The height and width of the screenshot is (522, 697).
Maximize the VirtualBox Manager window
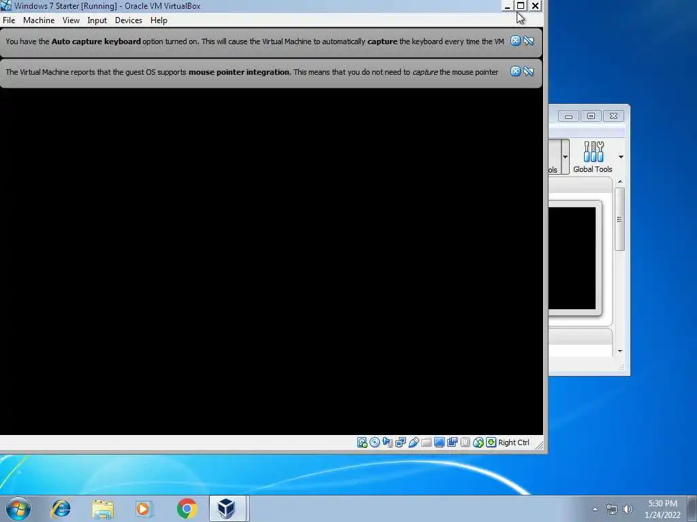tap(591, 116)
